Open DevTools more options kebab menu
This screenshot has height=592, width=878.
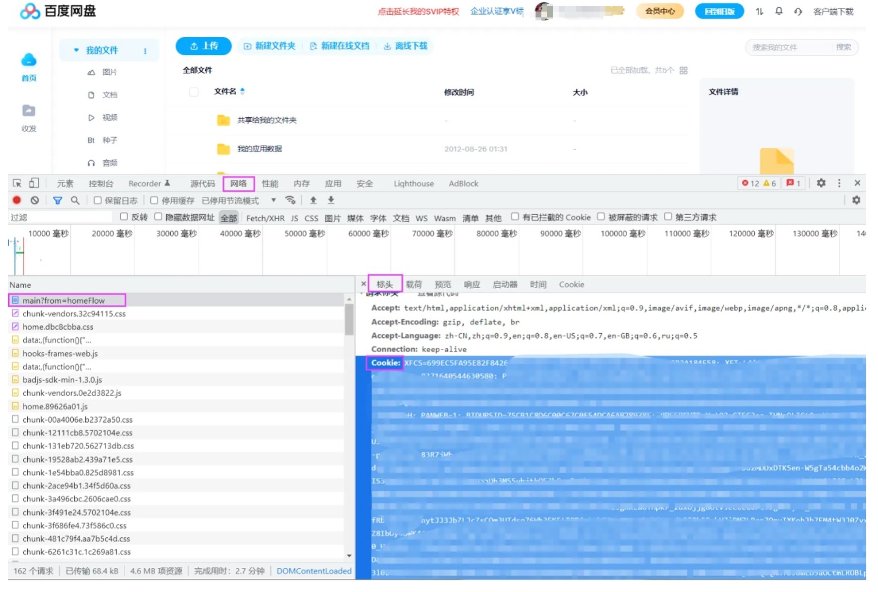[839, 183]
